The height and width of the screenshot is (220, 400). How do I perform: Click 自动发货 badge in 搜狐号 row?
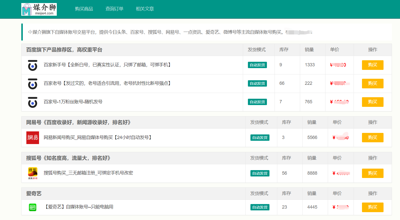click(260, 173)
